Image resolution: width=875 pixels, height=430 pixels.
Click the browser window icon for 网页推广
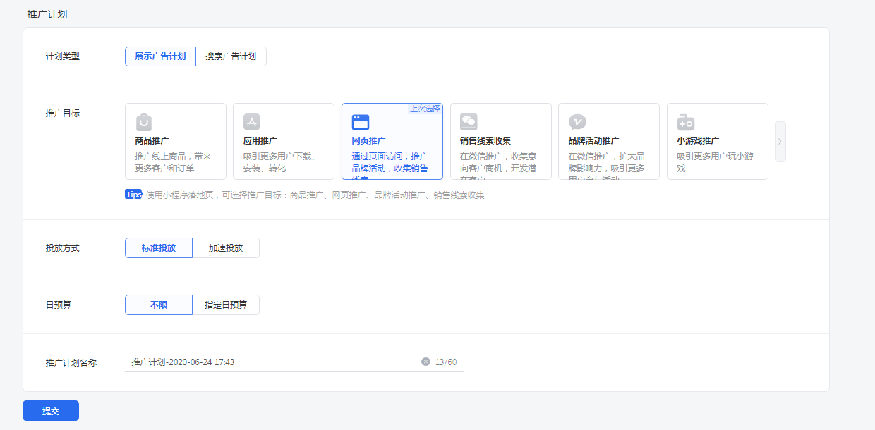click(361, 122)
